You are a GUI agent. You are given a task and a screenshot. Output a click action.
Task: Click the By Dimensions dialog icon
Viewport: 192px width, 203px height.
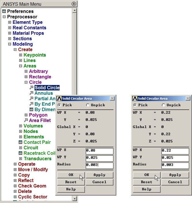click(x=31, y=109)
